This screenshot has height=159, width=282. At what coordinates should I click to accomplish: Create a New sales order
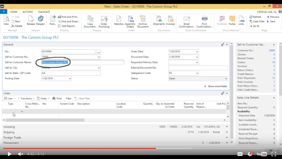pos(16,21)
